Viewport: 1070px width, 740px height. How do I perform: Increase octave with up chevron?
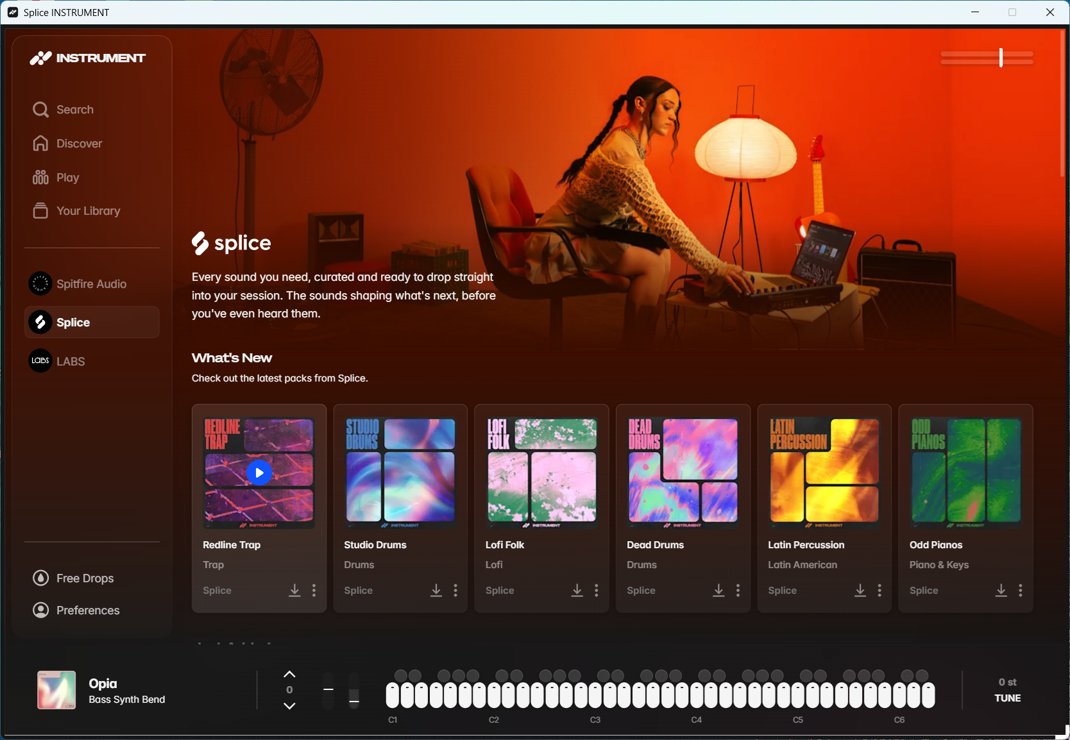pos(290,675)
